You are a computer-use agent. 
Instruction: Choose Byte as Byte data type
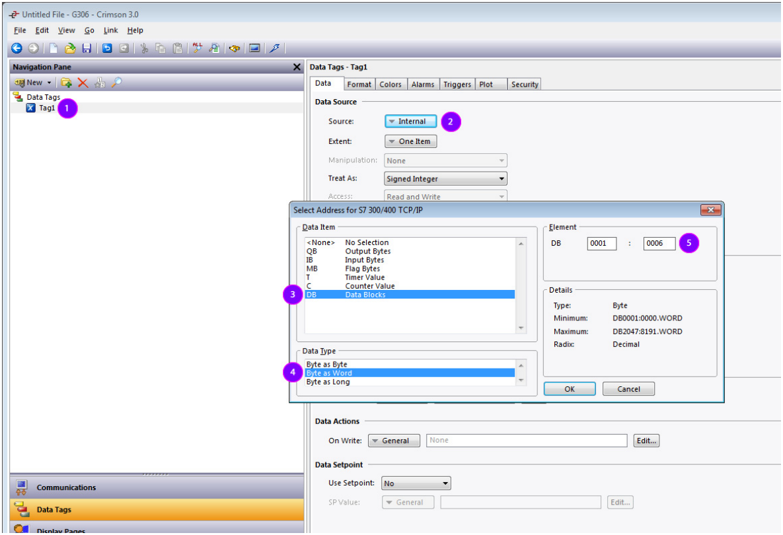click(410, 365)
